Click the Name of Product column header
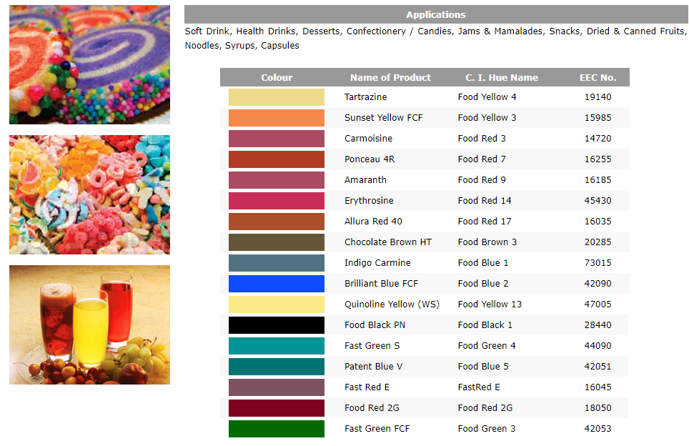 [x=390, y=77]
